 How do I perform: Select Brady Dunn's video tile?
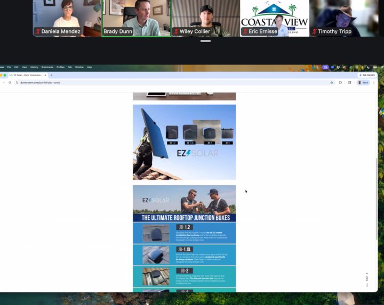pos(137,18)
